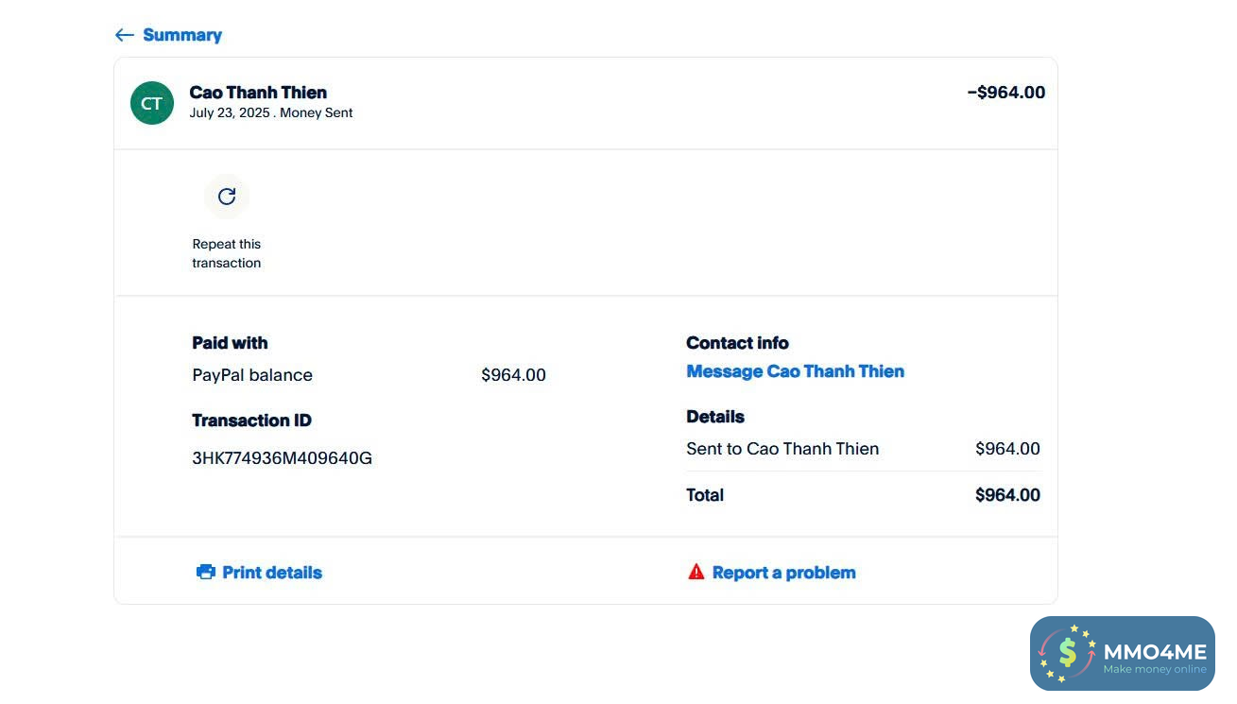Click the Cao Thanh Thien header name

tap(258, 93)
